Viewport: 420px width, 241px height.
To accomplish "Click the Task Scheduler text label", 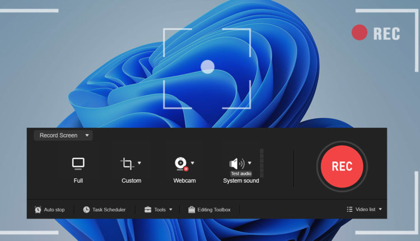I will 109,210.
